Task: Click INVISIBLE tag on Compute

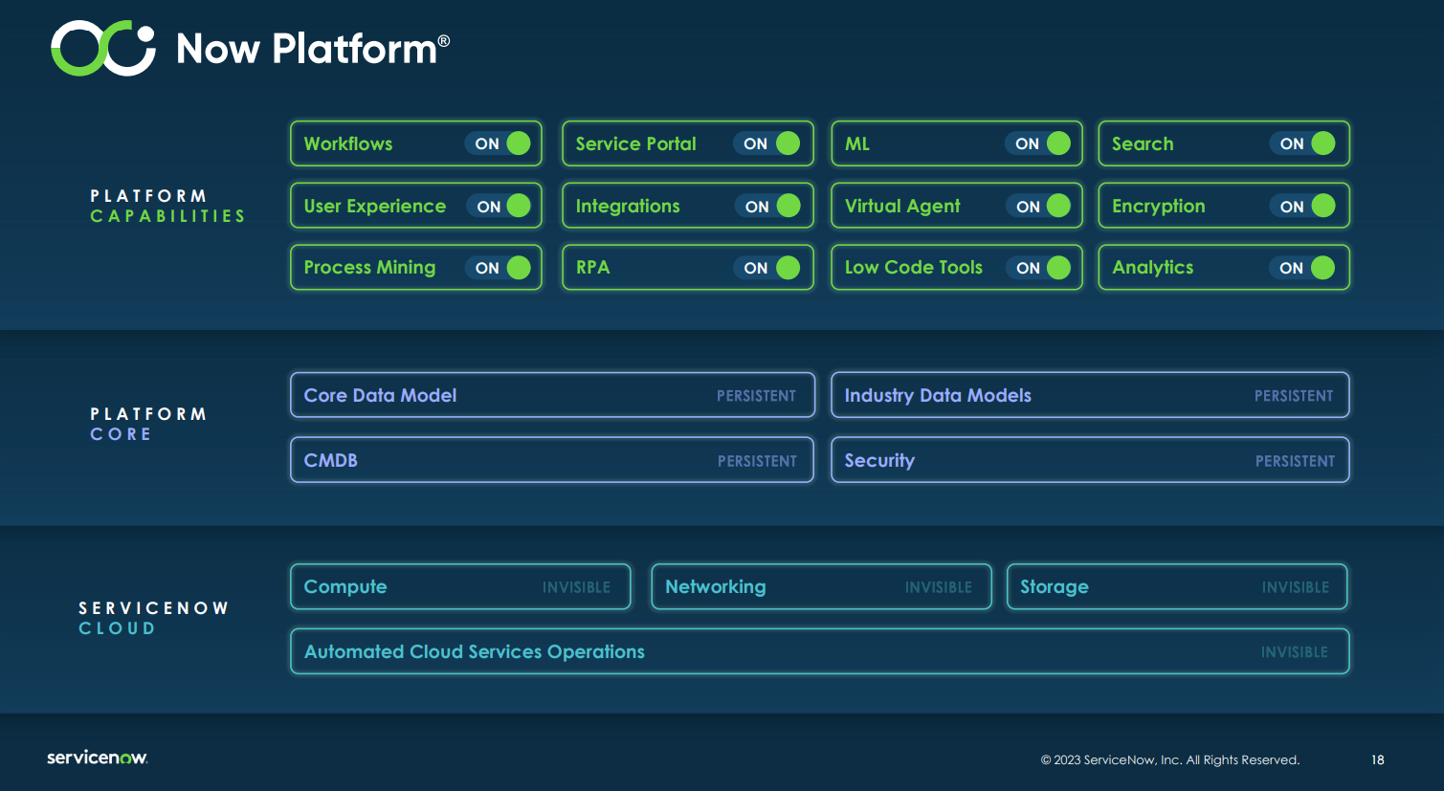Action: (576, 587)
